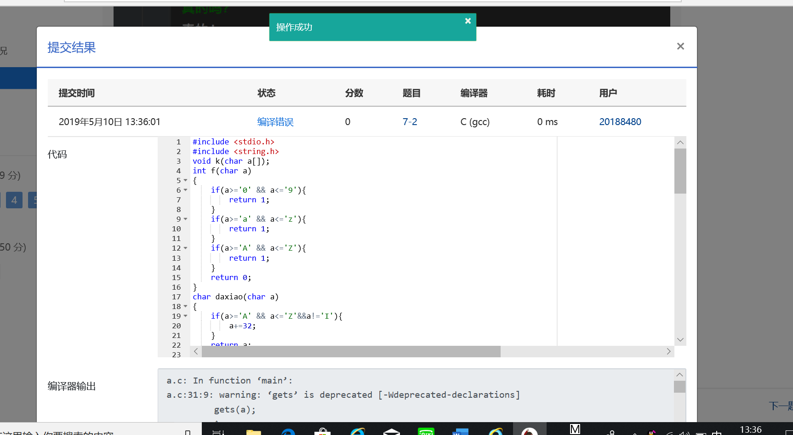Close the 操作成功 notification

[x=468, y=21]
